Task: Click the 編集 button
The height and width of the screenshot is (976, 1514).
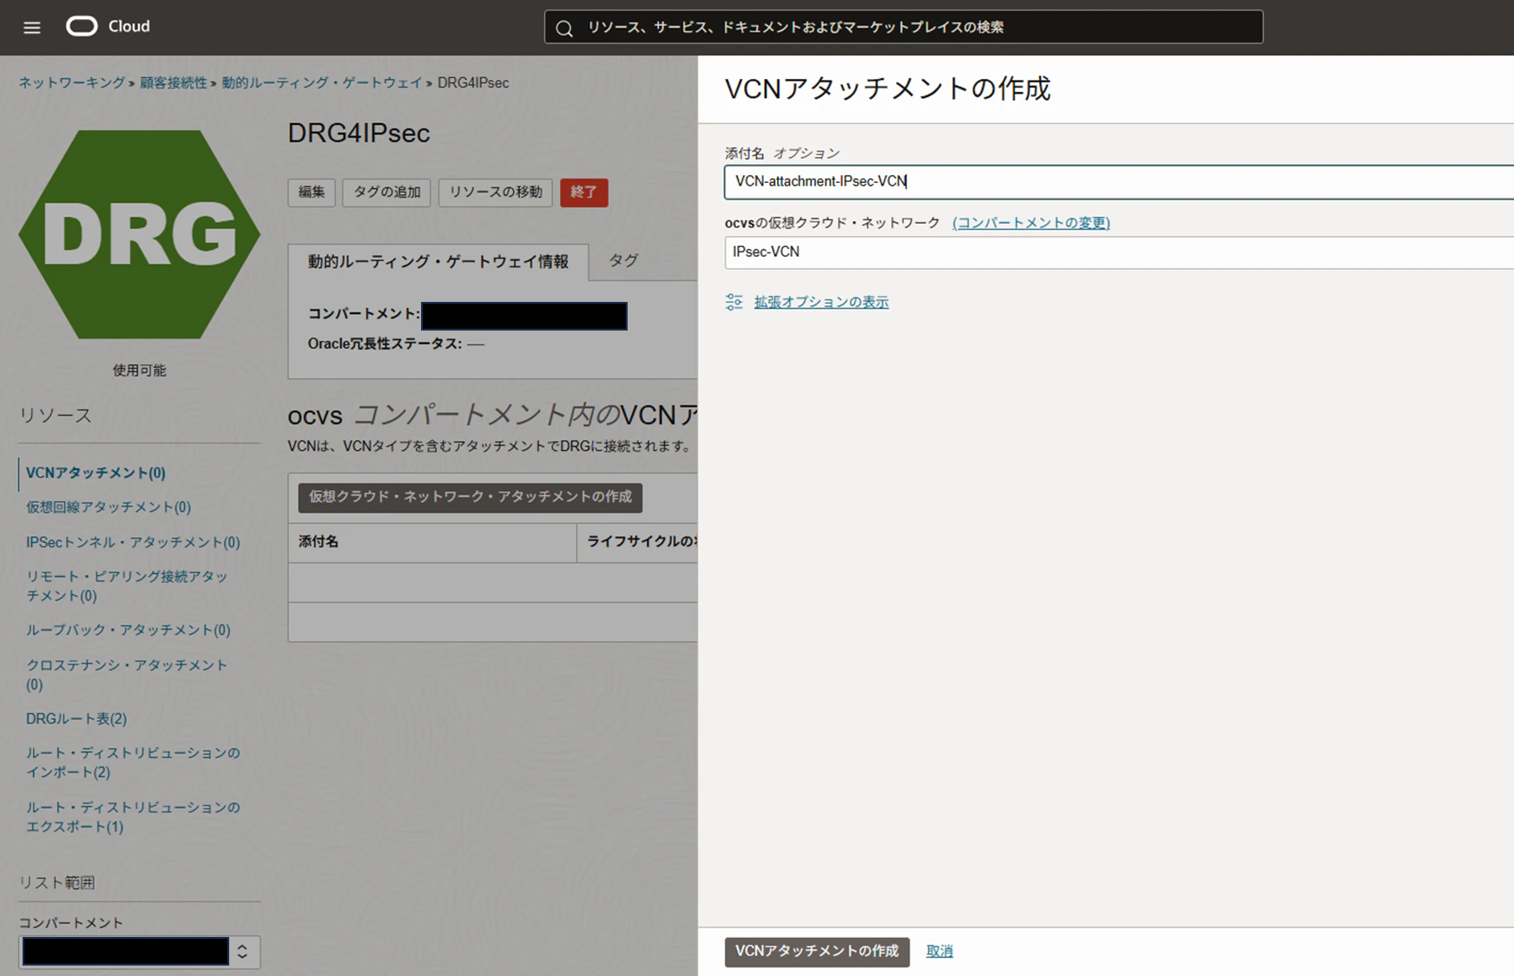Action: [312, 193]
